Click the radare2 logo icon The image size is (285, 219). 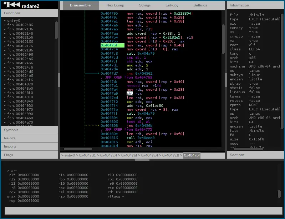coord(12,5)
